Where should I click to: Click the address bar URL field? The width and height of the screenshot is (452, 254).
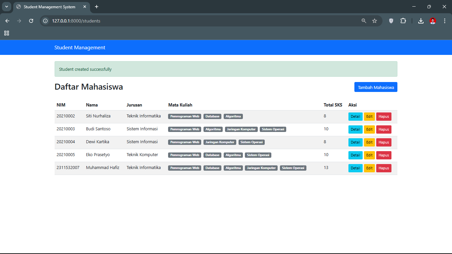[199, 21]
